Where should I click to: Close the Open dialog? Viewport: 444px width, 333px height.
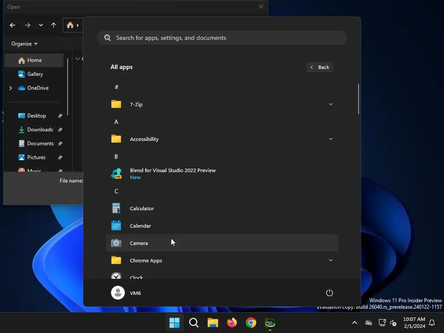pos(261,7)
